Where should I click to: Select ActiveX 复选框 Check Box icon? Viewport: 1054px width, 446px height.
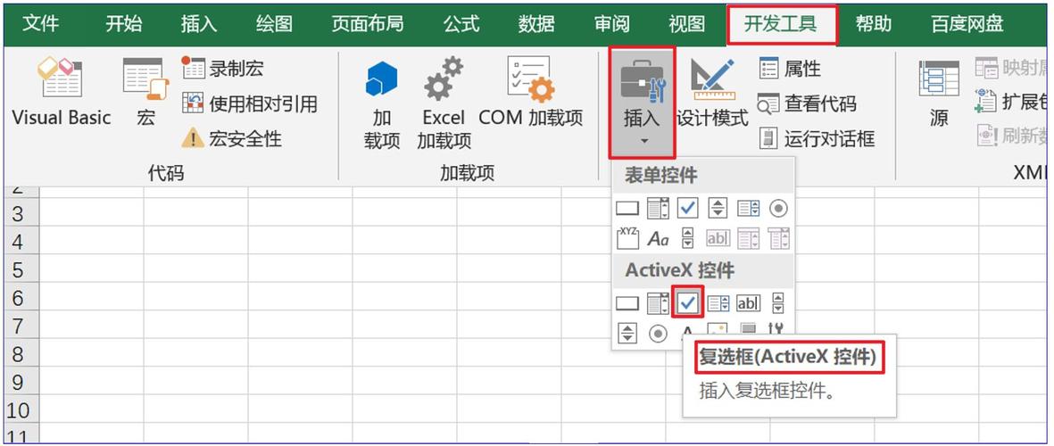coord(688,303)
